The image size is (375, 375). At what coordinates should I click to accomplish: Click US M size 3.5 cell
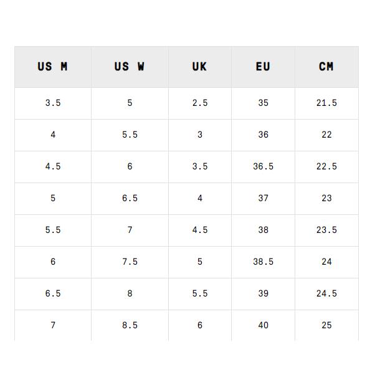(x=53, y=103)
